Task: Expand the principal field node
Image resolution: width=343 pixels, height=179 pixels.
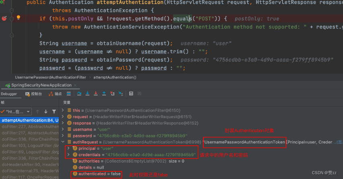Action: pos(68,148)
